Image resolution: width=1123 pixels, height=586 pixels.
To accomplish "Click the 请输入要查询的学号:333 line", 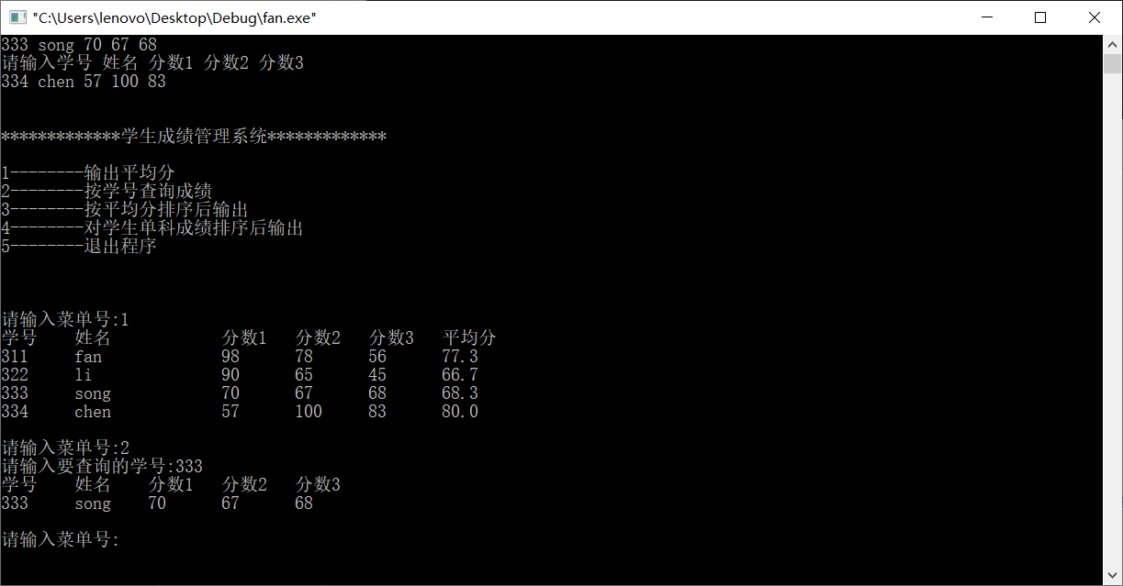I will click(102, 466).
